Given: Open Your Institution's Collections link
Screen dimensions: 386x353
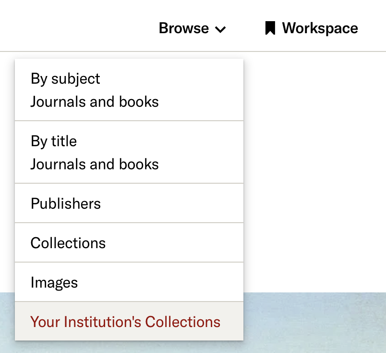Looking at the screenshot, I should pyautogui.click(x=125, y=322).
